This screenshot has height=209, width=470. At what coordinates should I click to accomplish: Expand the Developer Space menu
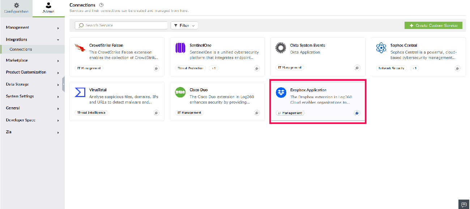32,120
